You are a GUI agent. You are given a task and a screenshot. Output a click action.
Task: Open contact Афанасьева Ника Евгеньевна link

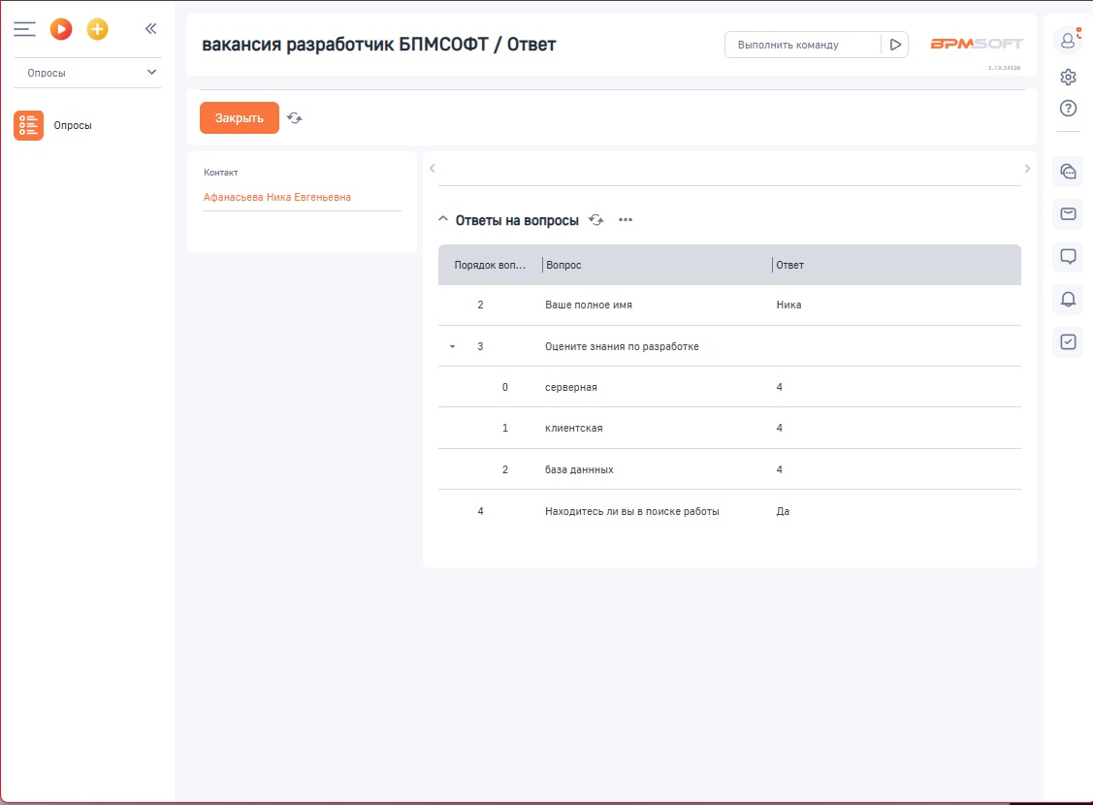276,197
